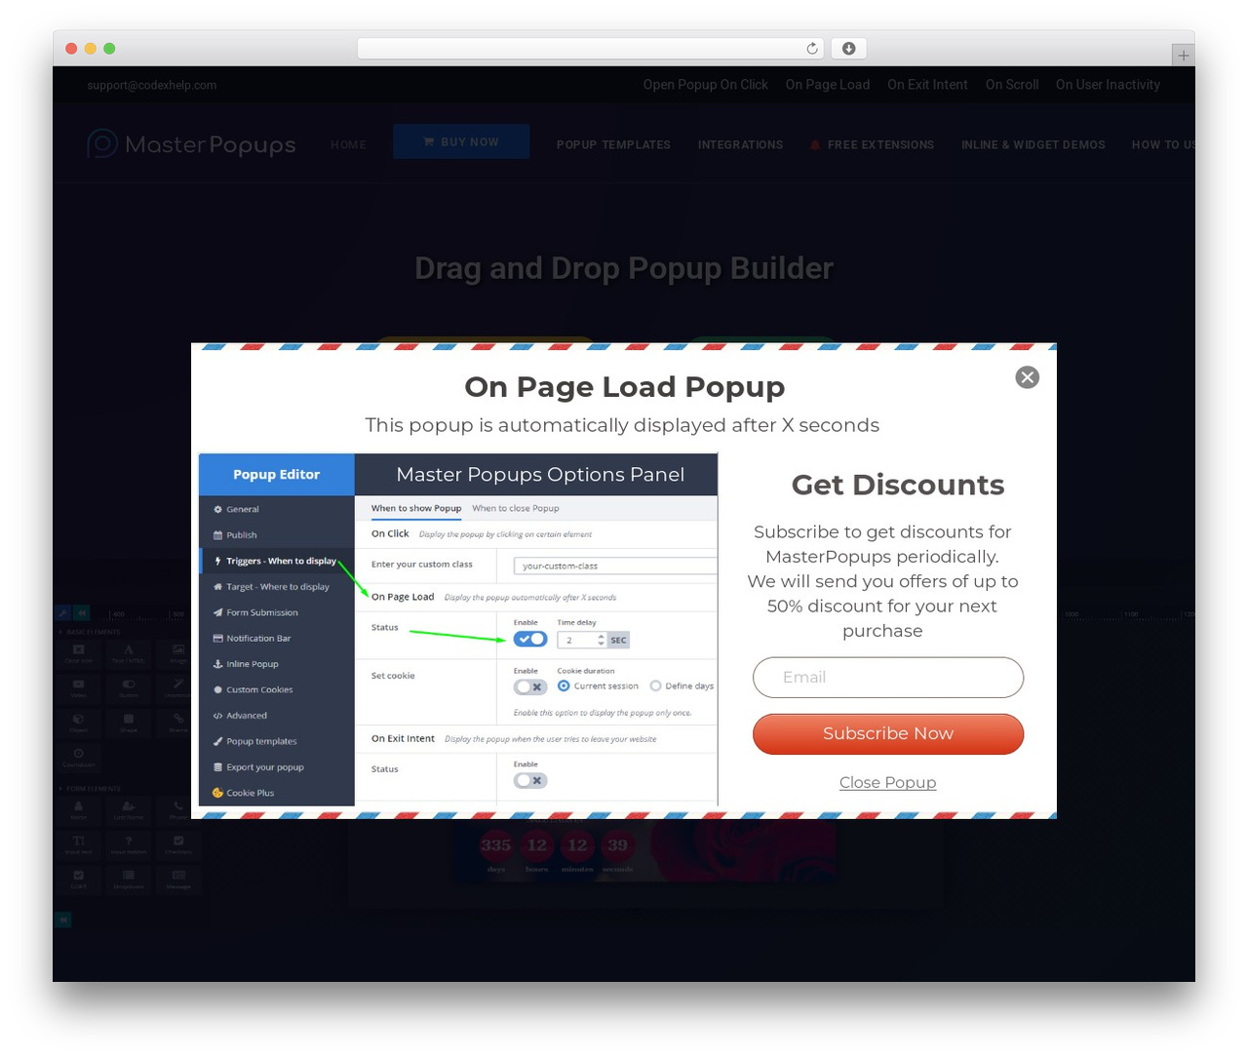
Task: Enable the Set cookie switch
Action: click(x=530, y=686)
